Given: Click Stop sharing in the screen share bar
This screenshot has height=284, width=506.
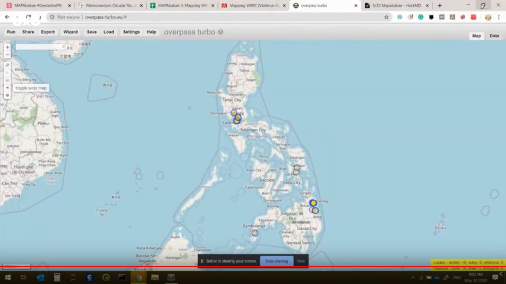Looking at the screenshot, I should (277, 261).
